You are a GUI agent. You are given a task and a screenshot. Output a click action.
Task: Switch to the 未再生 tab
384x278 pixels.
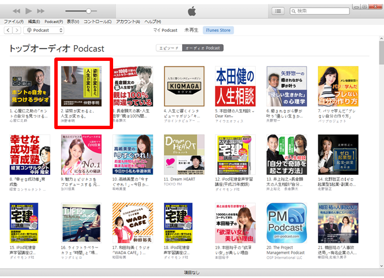[191, 30]
